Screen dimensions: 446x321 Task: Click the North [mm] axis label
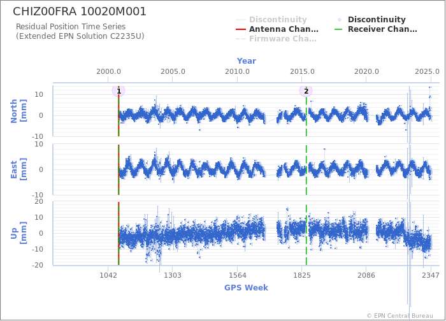[x=18, y=111]
